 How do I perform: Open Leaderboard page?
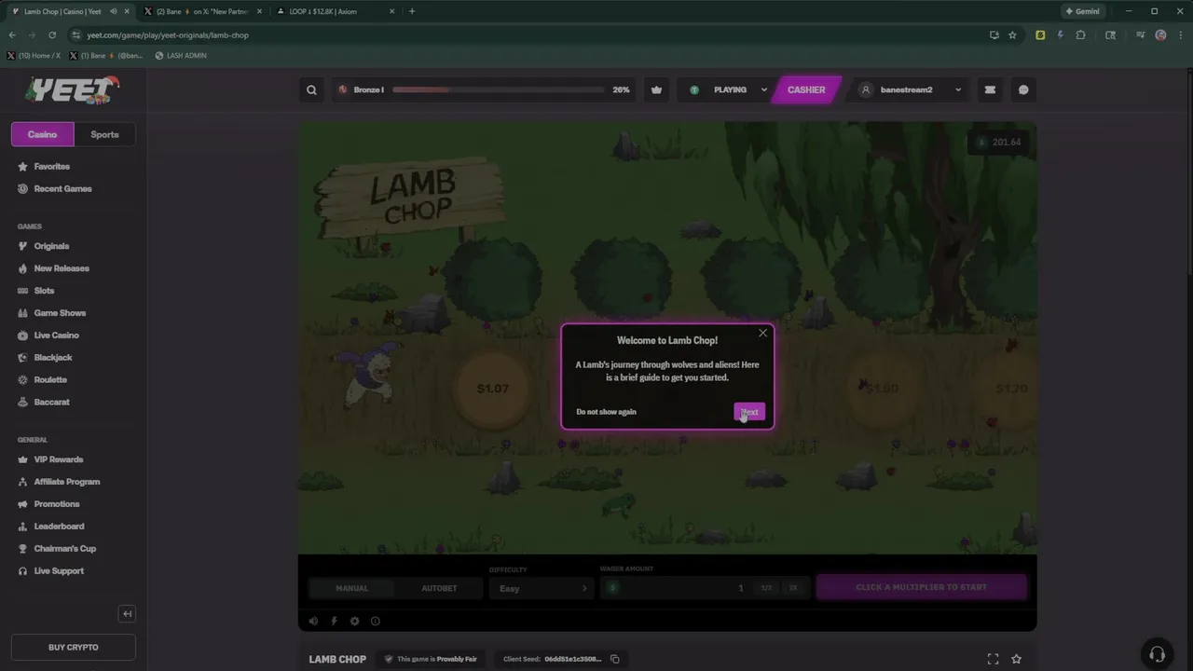59,527
